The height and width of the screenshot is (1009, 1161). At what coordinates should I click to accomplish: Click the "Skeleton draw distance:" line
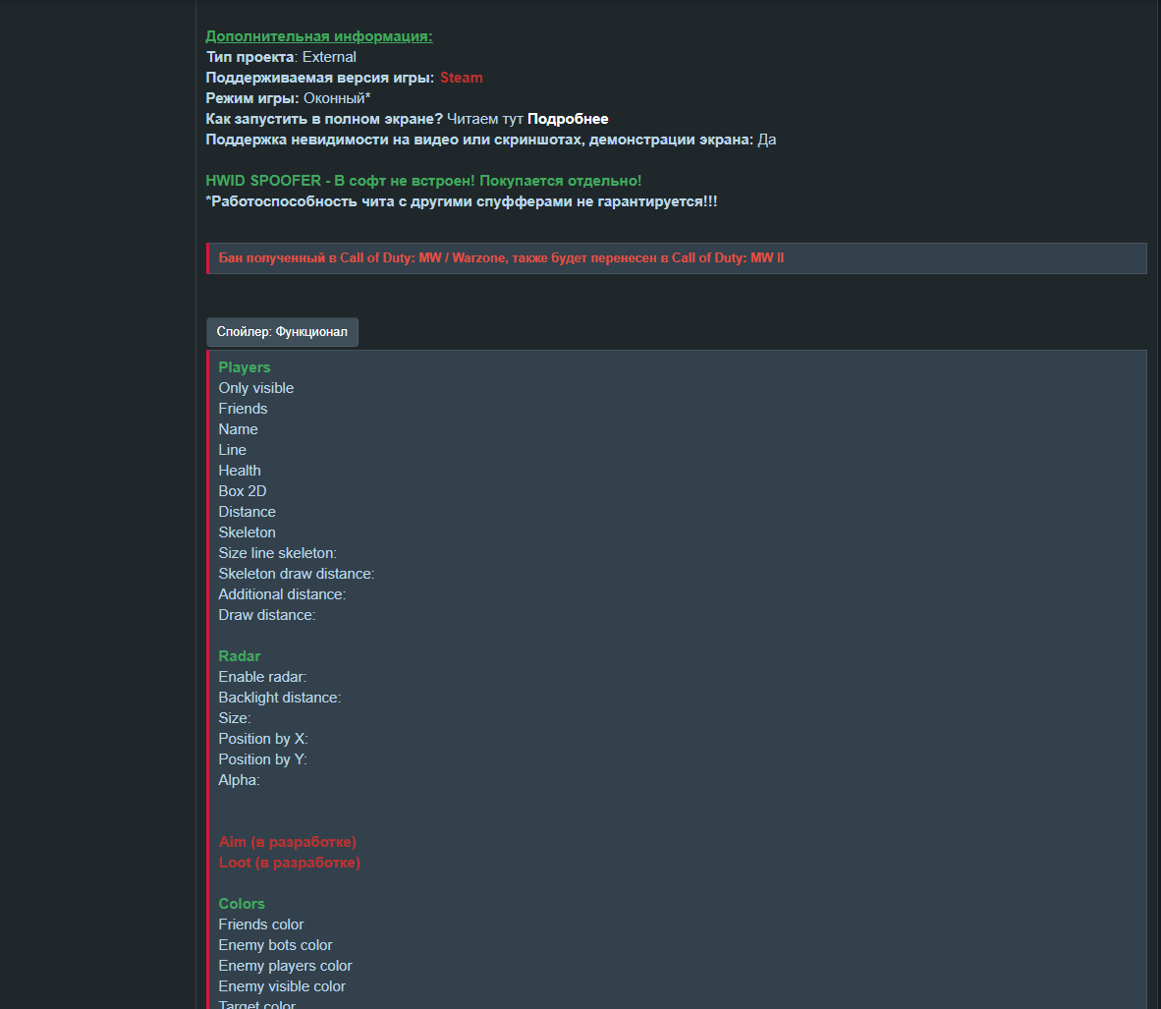(x=296, y=574)
